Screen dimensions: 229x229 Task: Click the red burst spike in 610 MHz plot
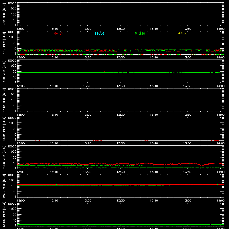coord(104,71)
